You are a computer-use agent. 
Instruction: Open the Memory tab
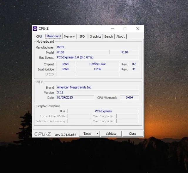69,36
